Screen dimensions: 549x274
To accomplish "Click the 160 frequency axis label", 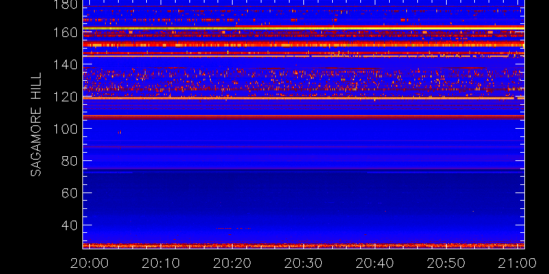I will [x=66, y=33].
